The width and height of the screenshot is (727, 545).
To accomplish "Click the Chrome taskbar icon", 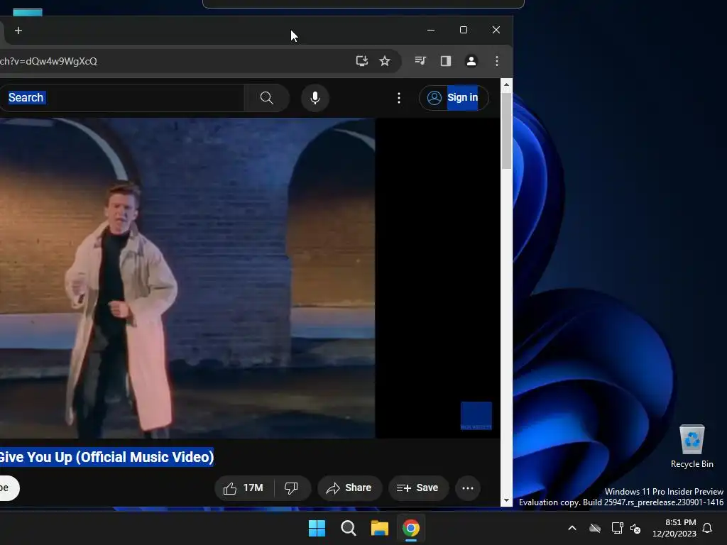I will click(411, 528).
